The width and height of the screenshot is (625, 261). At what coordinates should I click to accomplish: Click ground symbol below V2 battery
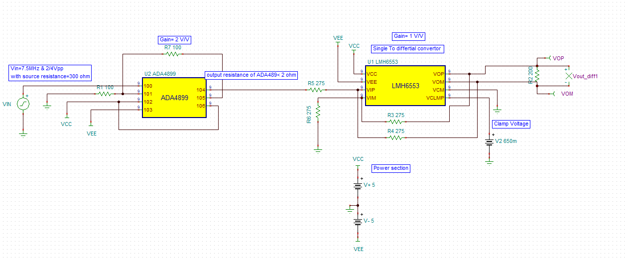point(489,161)
